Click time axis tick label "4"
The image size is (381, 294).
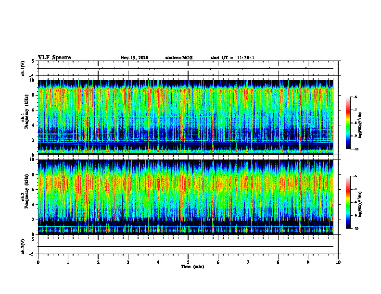tap(158, 262)
